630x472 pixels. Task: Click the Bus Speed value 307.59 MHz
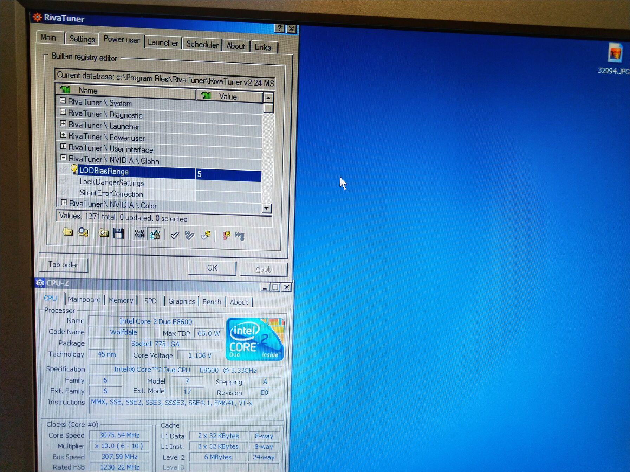tap(119, 457)
